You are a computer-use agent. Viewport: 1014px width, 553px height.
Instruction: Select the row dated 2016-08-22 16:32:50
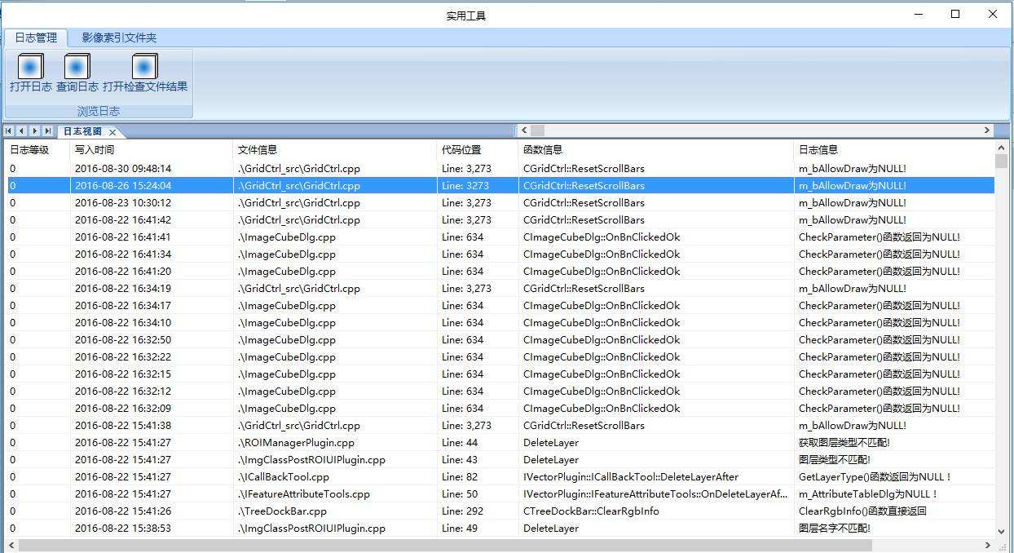(501, 340)
